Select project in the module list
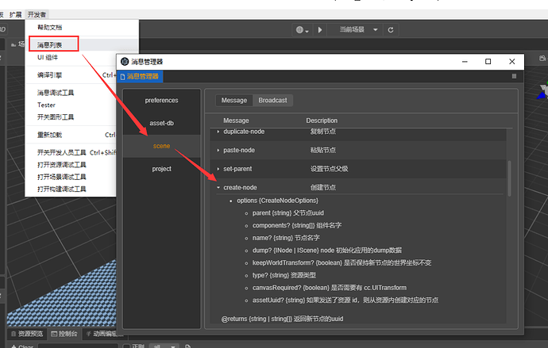Image resolution: width=548 pixels, height=348 pixels. click(161, 169)
